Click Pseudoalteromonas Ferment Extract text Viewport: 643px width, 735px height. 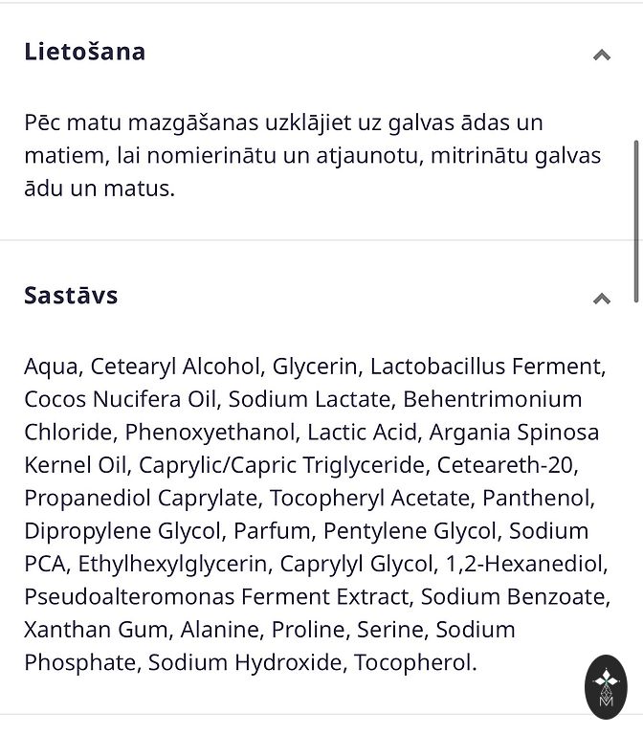click(x=215, y=597)
